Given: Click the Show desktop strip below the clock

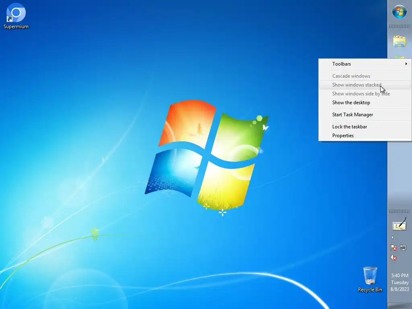Looking at the screenshot, I should tap(400, 306).
